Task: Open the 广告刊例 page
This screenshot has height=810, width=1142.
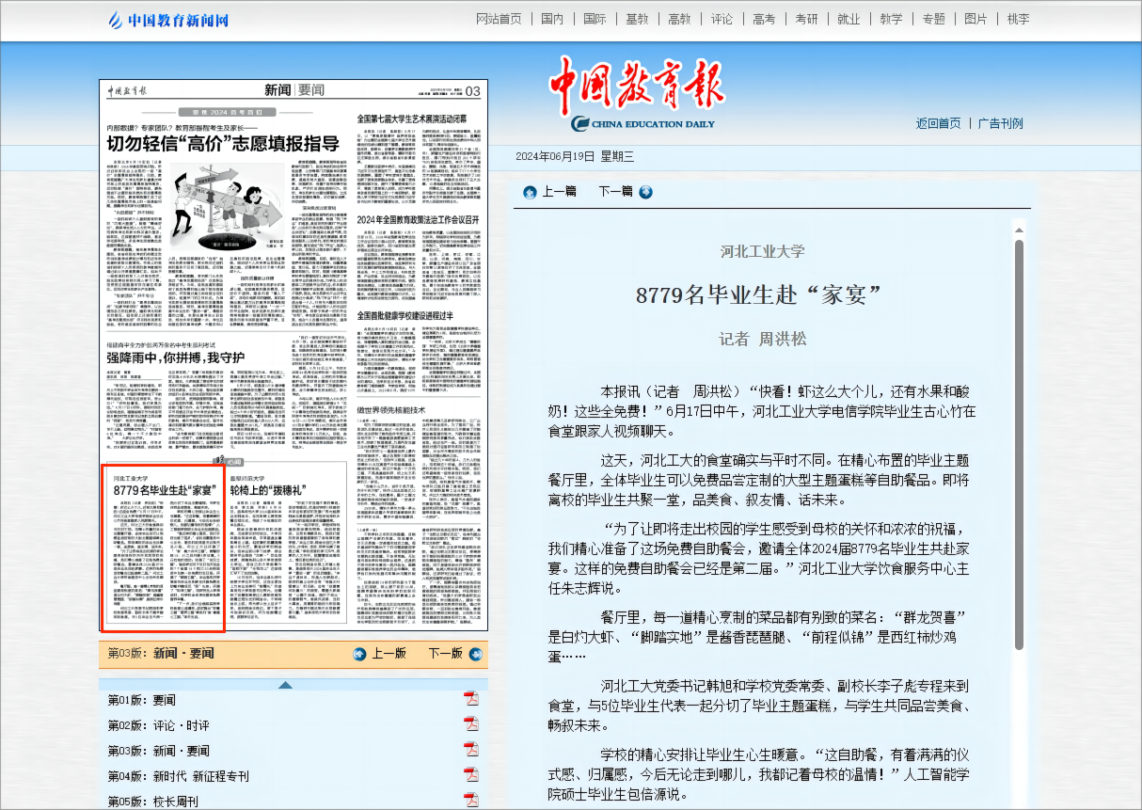Action: coord(1000,122)
